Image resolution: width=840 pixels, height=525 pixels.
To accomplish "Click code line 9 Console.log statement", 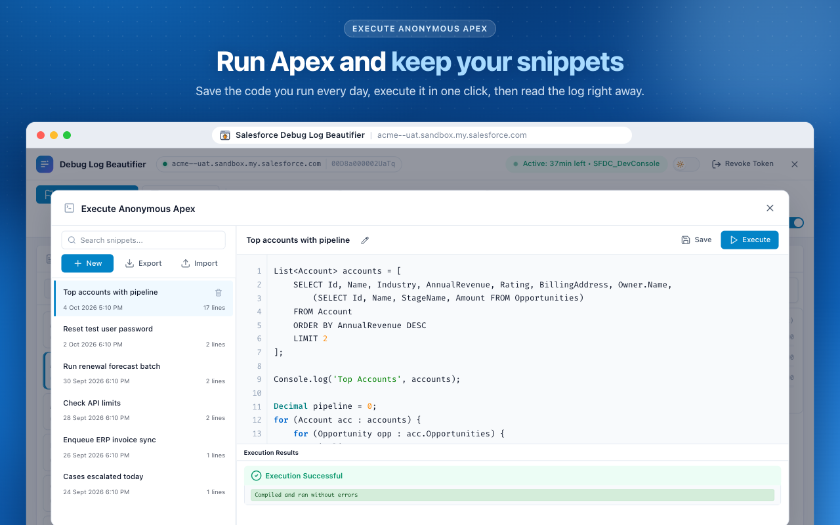I will tap(367, 379).
